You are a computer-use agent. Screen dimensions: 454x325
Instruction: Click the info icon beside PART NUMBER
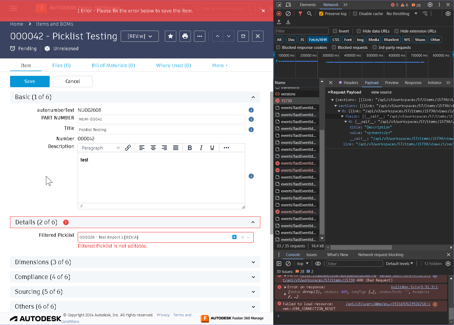(251, 119)
